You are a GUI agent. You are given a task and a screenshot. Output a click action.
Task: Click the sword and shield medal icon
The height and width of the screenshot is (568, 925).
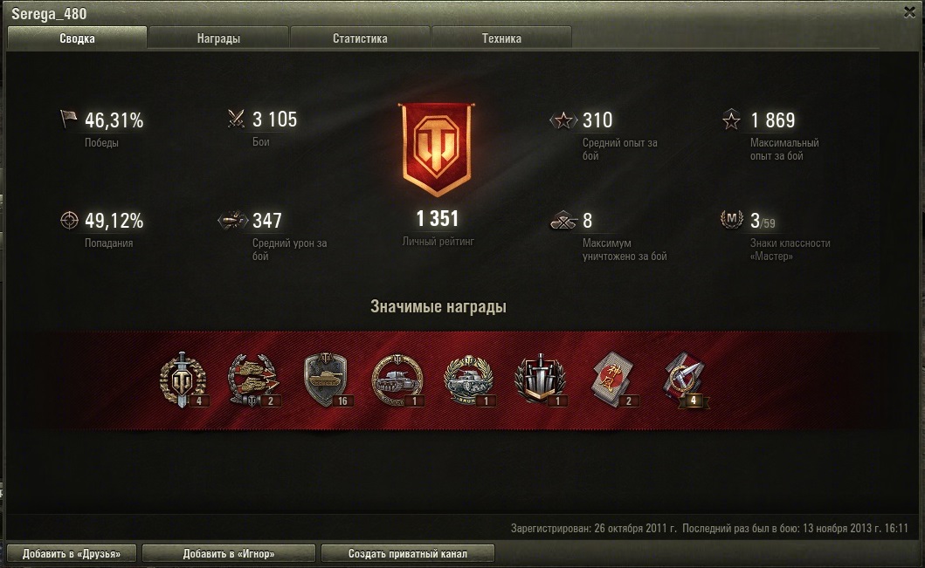point(183,380)
